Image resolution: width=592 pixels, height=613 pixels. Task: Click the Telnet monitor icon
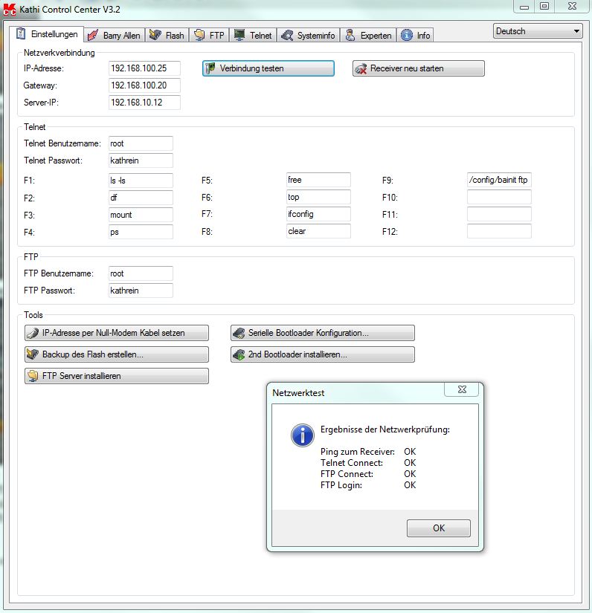[x=239, y=35]
